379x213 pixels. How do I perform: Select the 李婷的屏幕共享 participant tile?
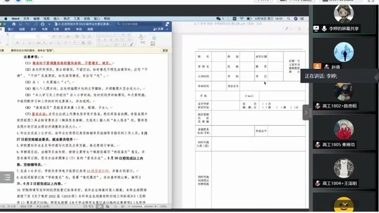(344, 19)
